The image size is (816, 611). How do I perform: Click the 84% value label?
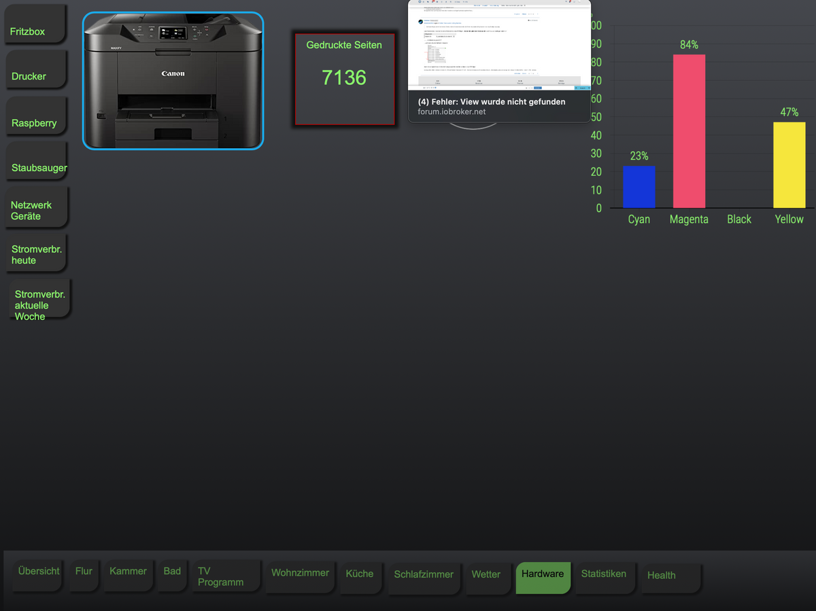689,45
